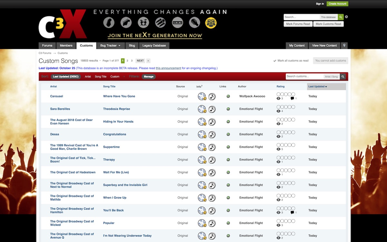Image resolution: width=387 pixels, height=242 pixels.
Task: Click the Mark Customs Read button
Action: coord(328,24)
